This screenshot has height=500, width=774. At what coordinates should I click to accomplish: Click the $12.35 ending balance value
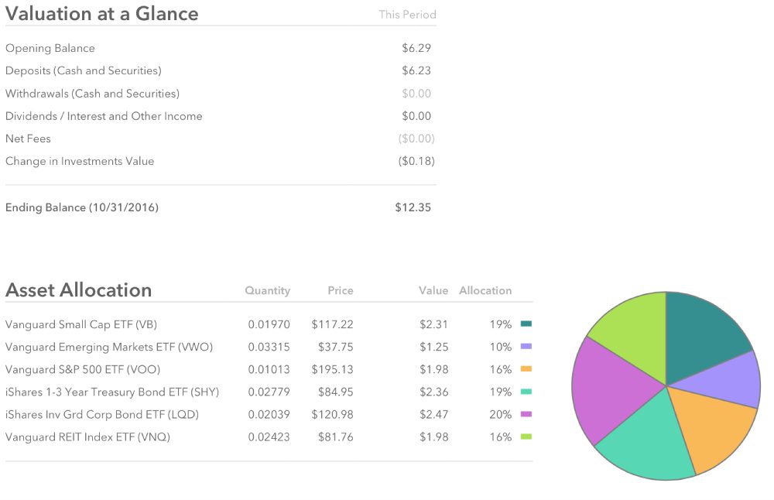pyautogui.click(x=413, y=207)
